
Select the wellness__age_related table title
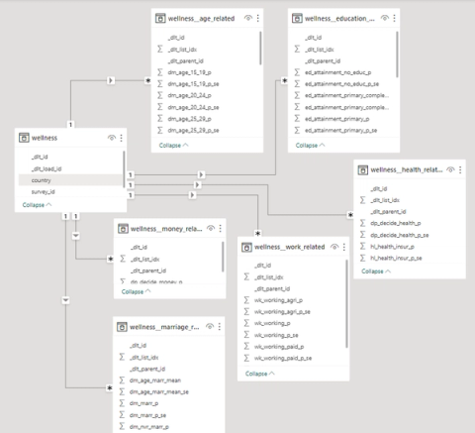[x=201, y=19]
